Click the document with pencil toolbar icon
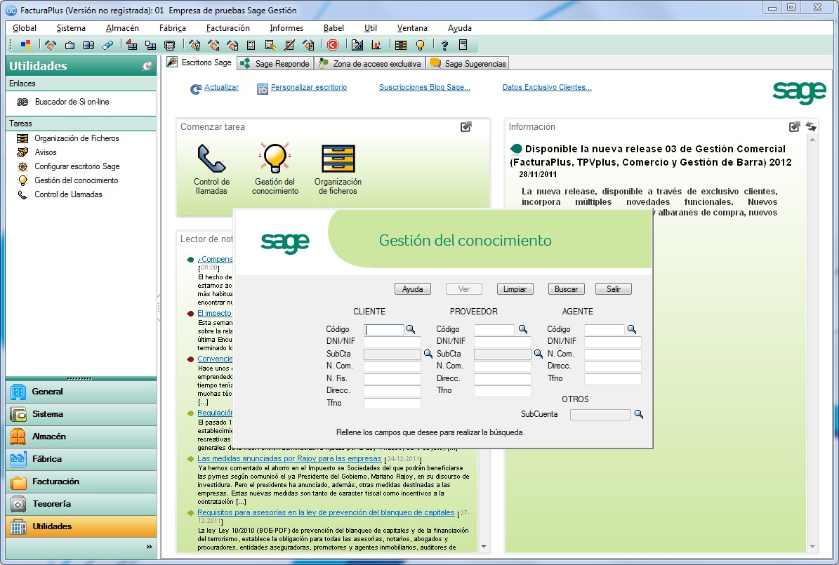This screenshot has height=565, width=839. coord(270,45)
